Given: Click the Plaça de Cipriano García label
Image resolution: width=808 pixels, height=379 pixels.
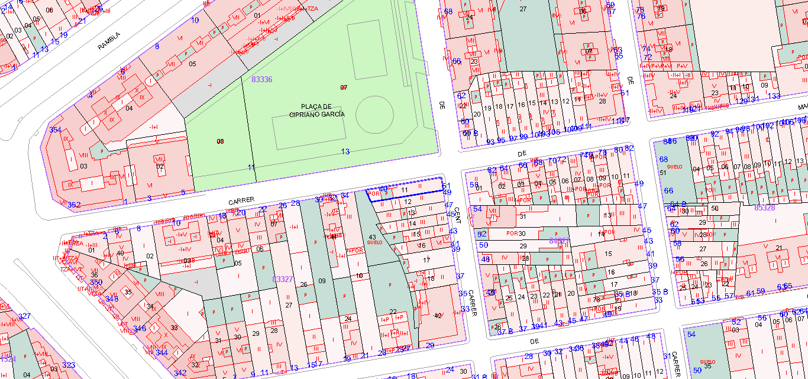Looking at the screenshot, I should [316, 110].
